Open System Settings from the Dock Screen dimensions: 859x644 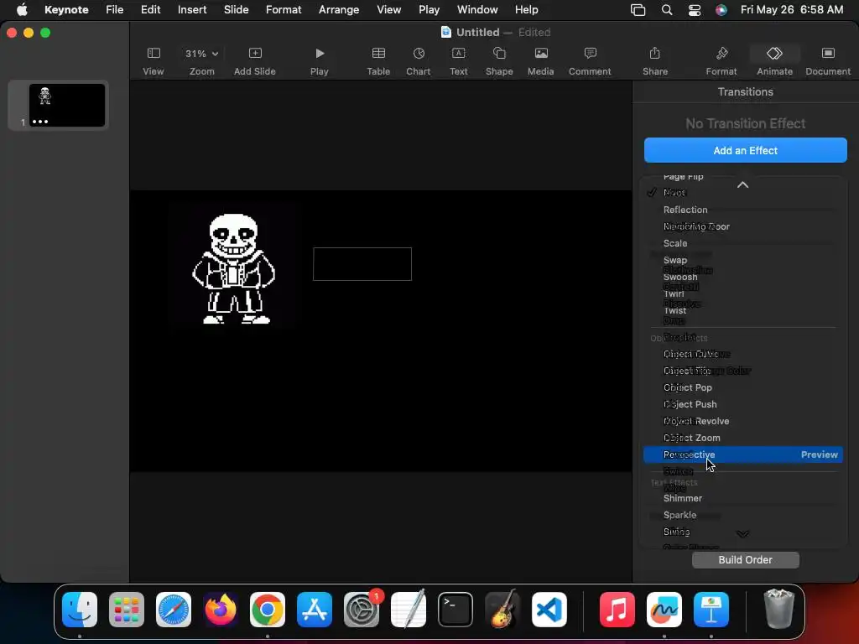(x=362, y=610)
